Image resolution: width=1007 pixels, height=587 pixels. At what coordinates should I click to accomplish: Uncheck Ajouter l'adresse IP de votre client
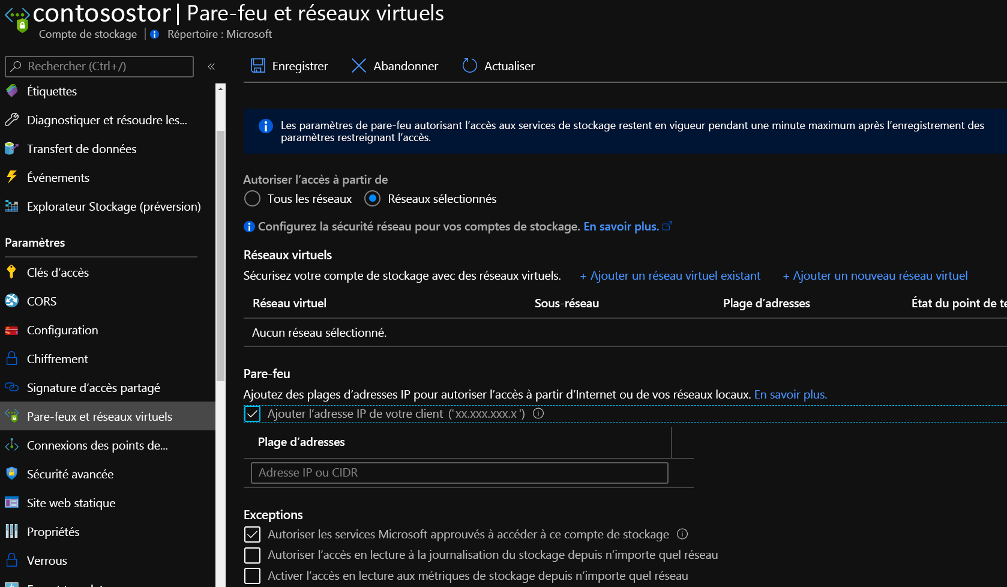tap(253, 414)
